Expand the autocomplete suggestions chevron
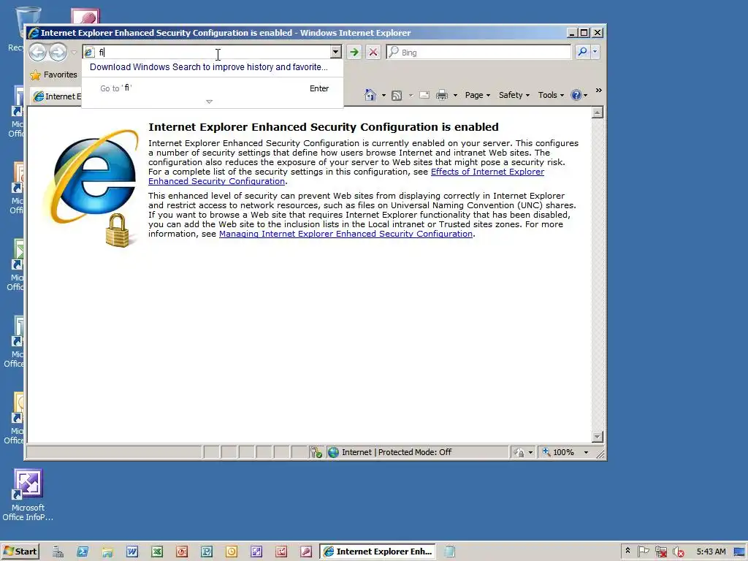This screenshot has height=561, width=748. [209, 102]
